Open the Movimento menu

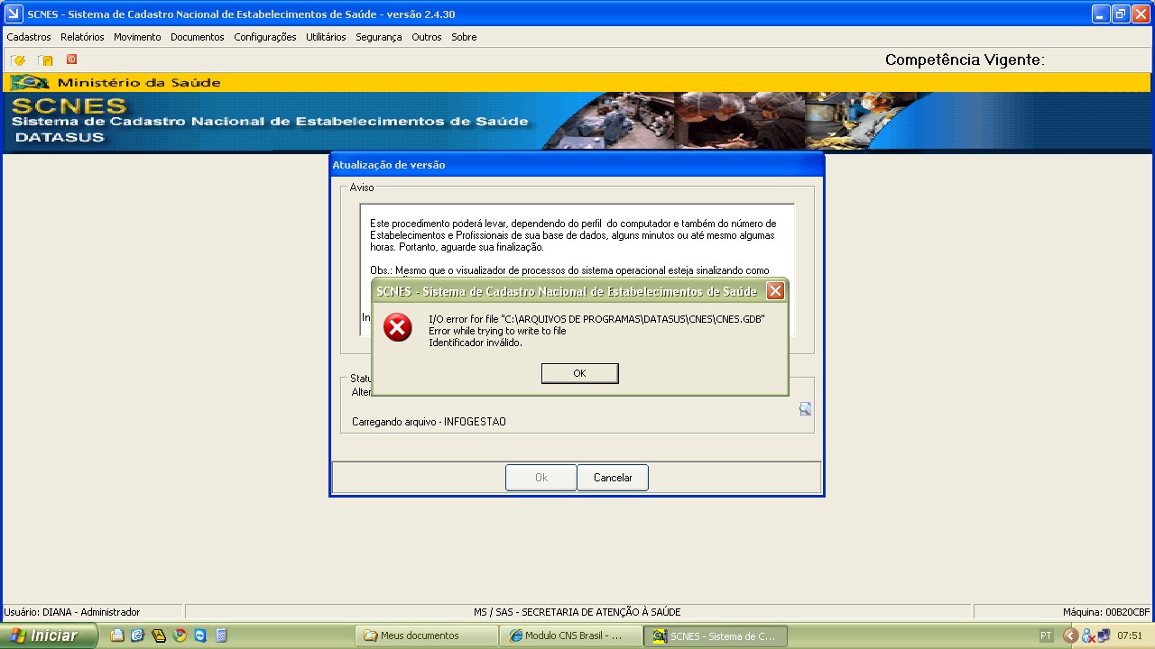tap(137, 37)
